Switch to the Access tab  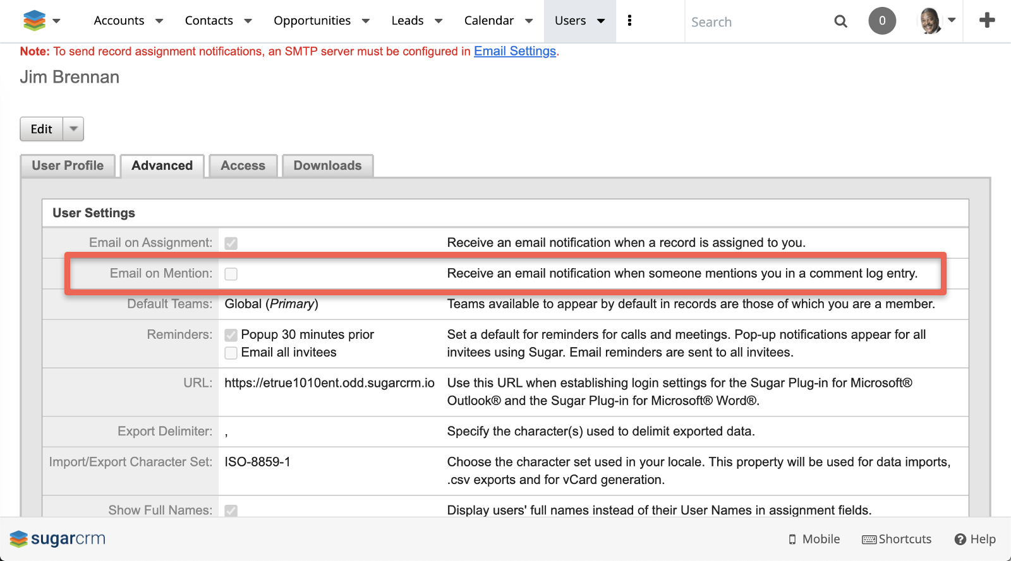[243, 166]
